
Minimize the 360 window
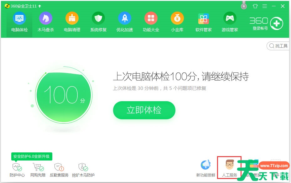(273, 6)
